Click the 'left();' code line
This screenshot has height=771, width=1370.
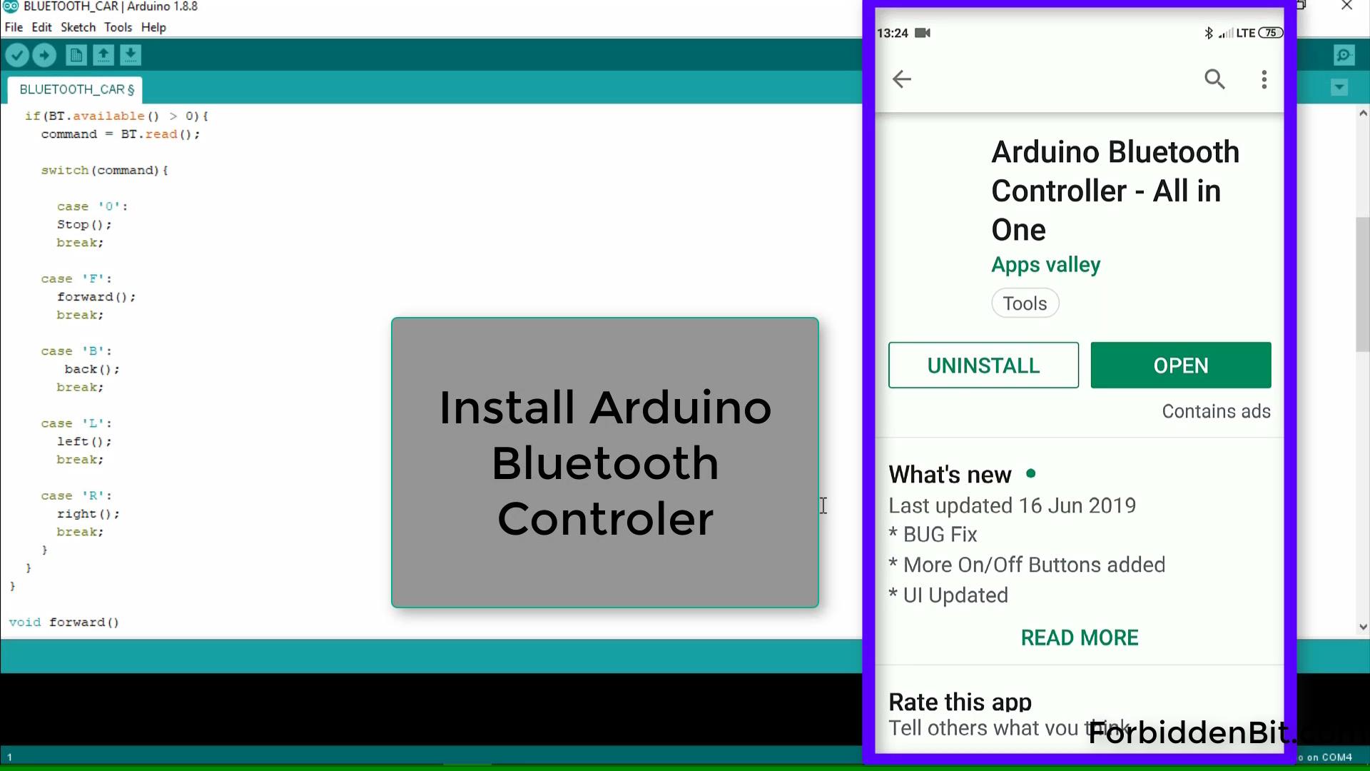pyautogui.click(x=84, y=442)
